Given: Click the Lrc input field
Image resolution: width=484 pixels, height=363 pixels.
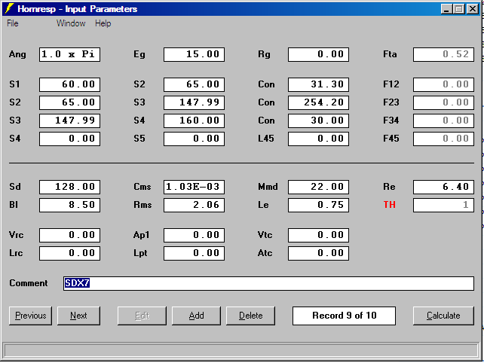Looking at the screenshot, I should [x=70, y=253].
